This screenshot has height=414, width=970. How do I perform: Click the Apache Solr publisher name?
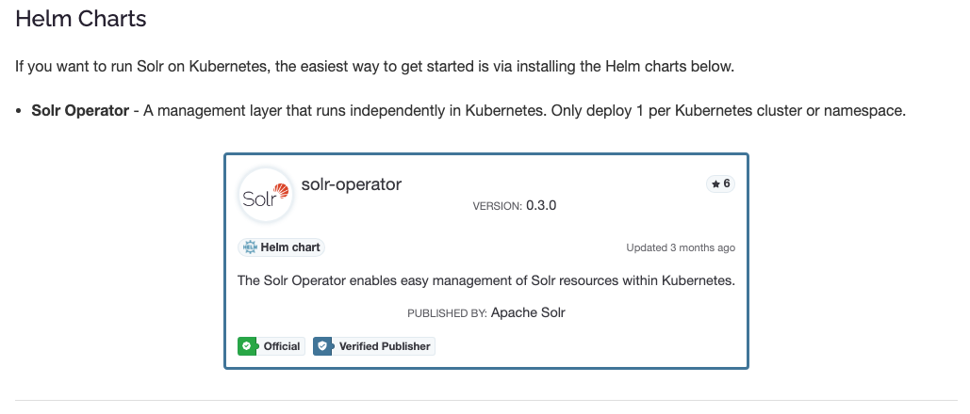(x=528, y=312)
